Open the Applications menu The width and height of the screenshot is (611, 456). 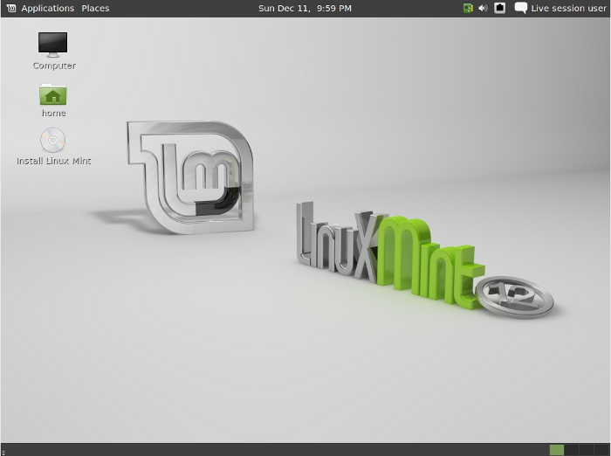tap(47, 9)
